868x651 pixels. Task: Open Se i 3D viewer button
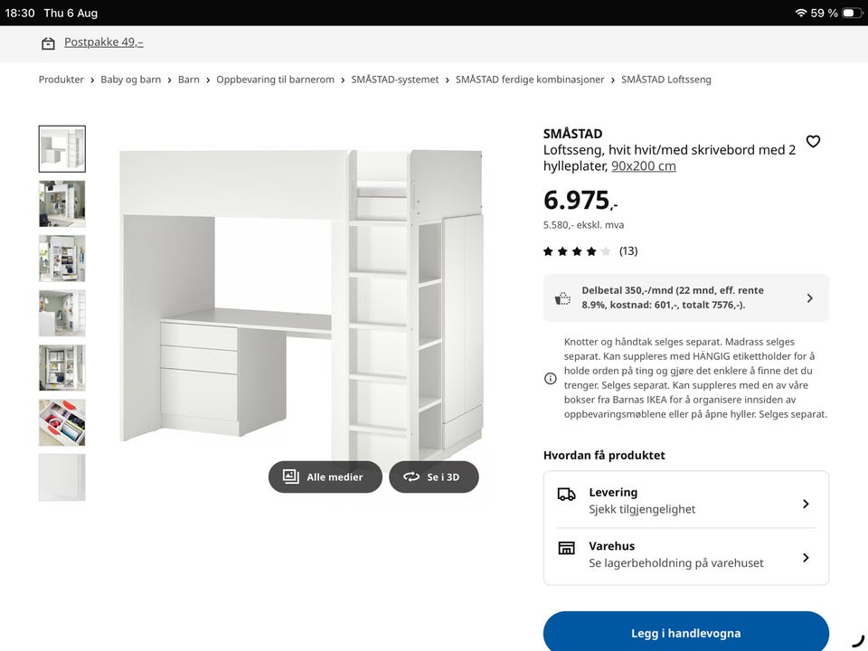point(433,476)
